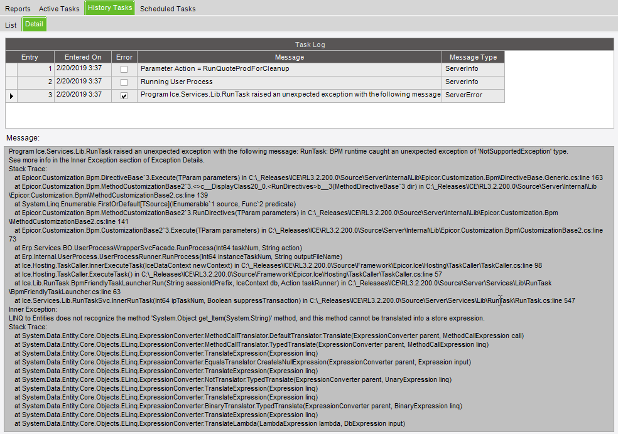Click the TaskCaller.ExecuteTask() trace line

click(228, 275)
